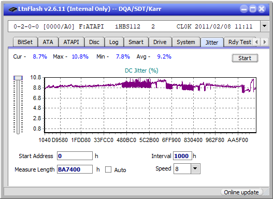Click into the Interval field
The image size is (273, 199).
pyautogui.click(x=182, y=156)
